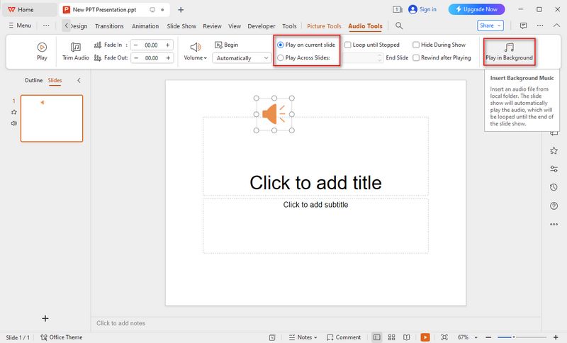Viewport: 567px width, 343px height.
Task: Switch to the Outline pane tab
Action: tap(33, 80)
